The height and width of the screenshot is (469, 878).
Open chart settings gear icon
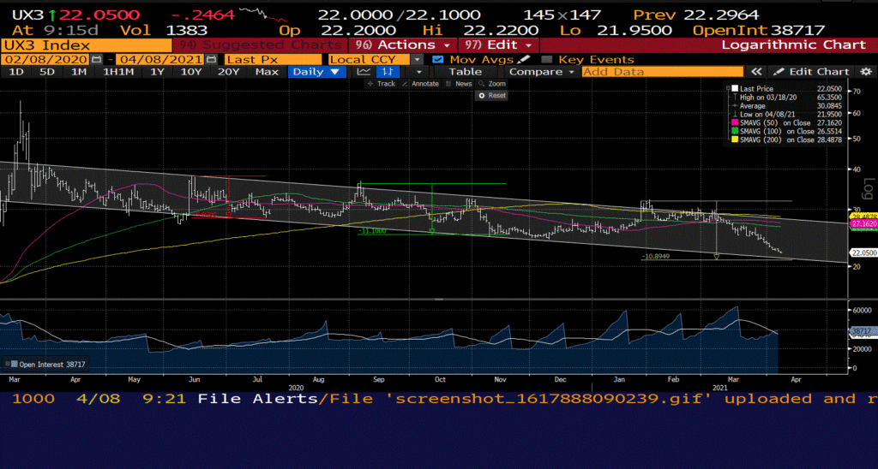click(x=866, y=72)
